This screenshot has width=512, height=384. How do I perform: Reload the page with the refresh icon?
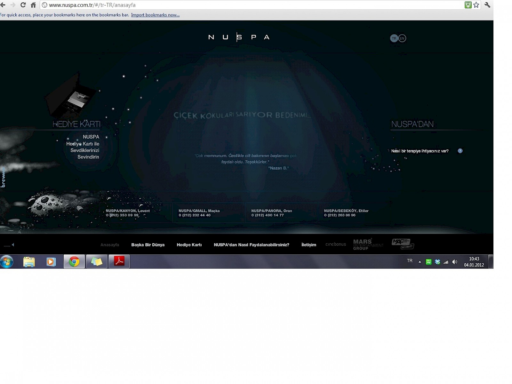coord(23,5)
